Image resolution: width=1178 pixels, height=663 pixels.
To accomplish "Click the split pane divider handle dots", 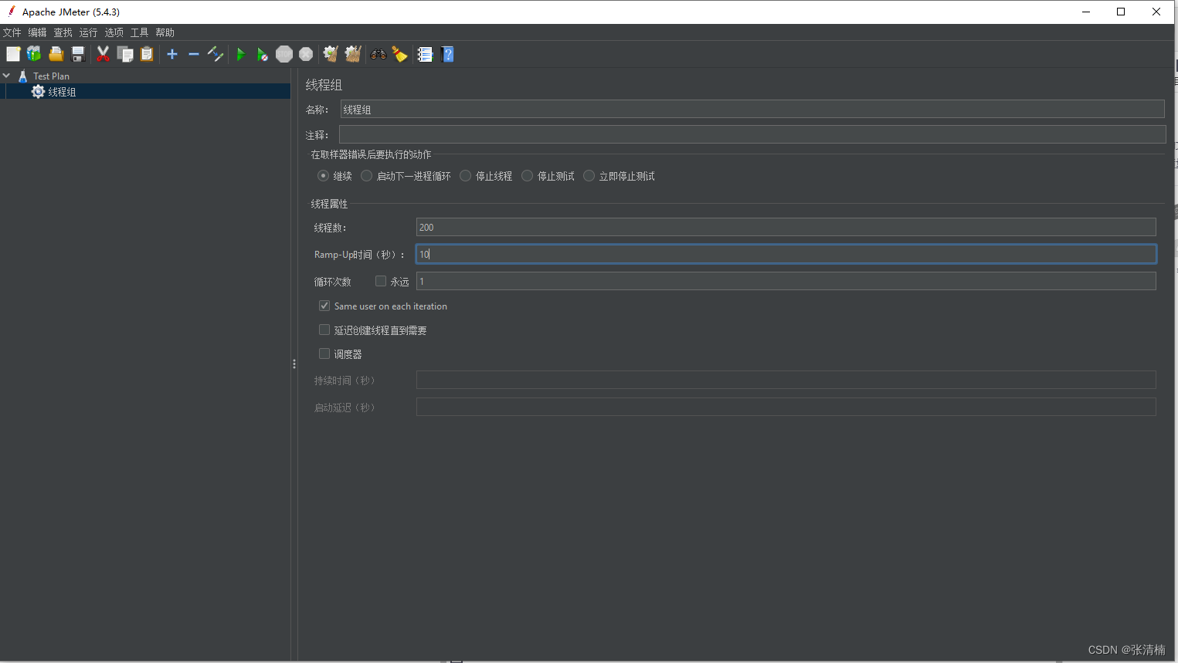I will click(x=294, y=364).
